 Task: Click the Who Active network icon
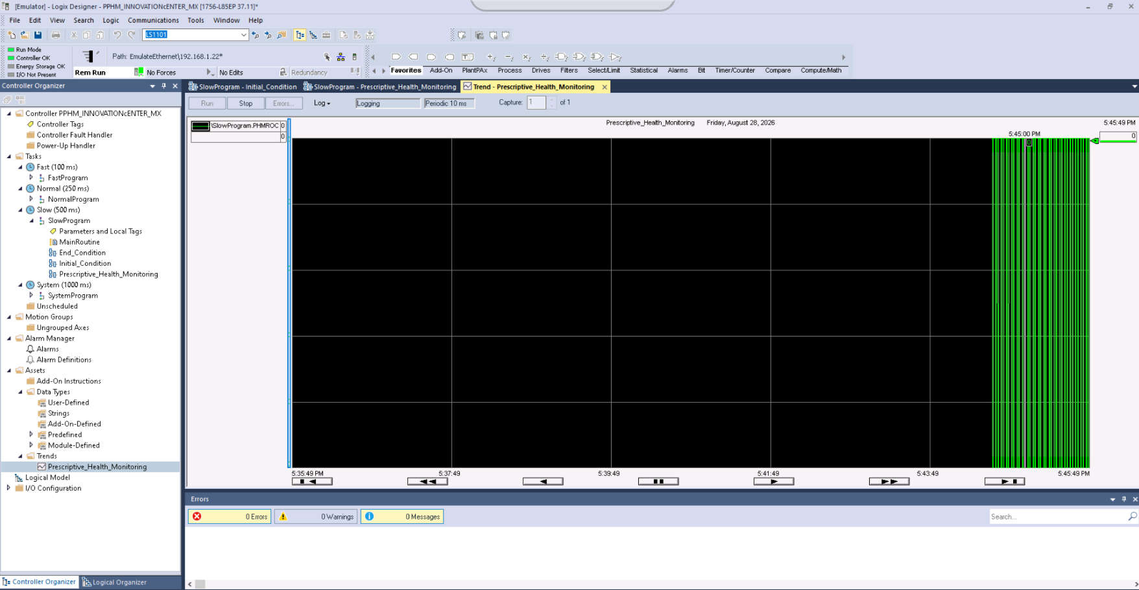pos(341,57)
